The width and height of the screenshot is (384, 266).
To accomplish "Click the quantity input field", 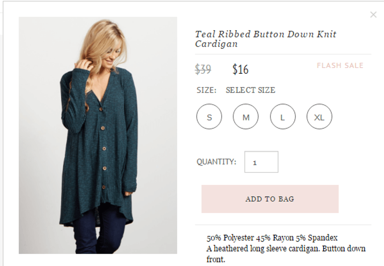I will click(x=261, y=162).
